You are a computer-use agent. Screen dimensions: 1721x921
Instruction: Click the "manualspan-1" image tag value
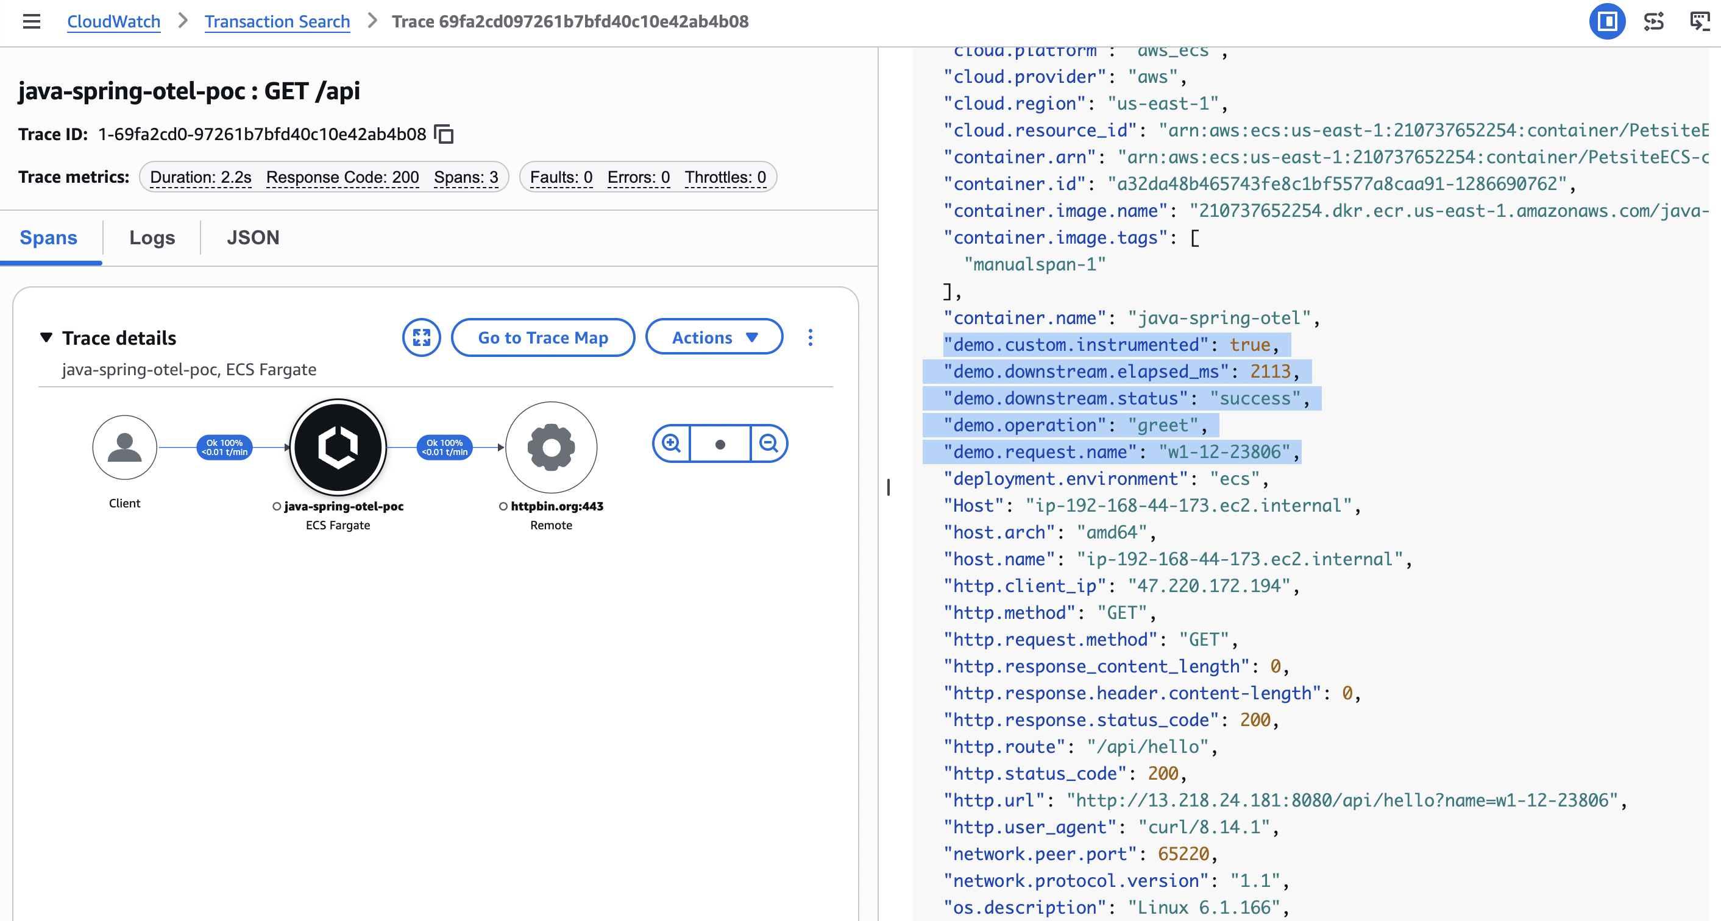(x=1035, y=264)
